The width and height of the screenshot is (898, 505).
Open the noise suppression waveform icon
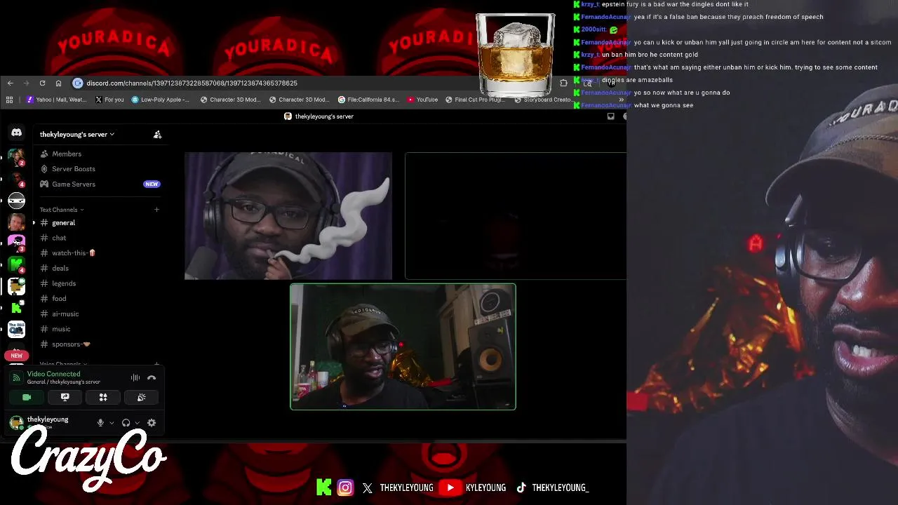pyautogui.click(x=135, y=378)
